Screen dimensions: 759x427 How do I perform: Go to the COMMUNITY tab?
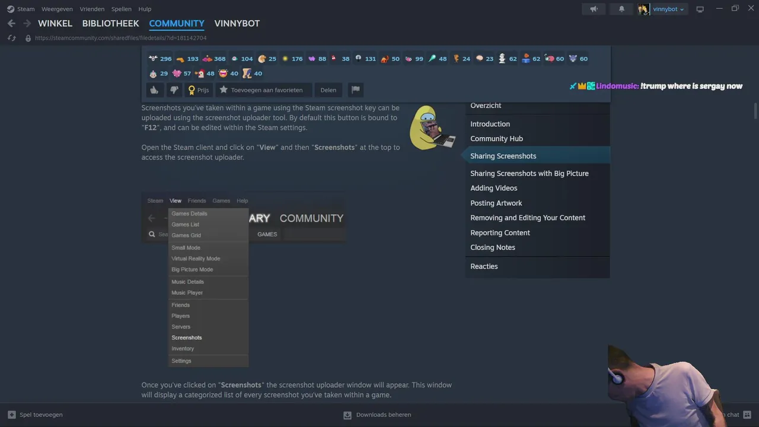[x=177, y=23]
